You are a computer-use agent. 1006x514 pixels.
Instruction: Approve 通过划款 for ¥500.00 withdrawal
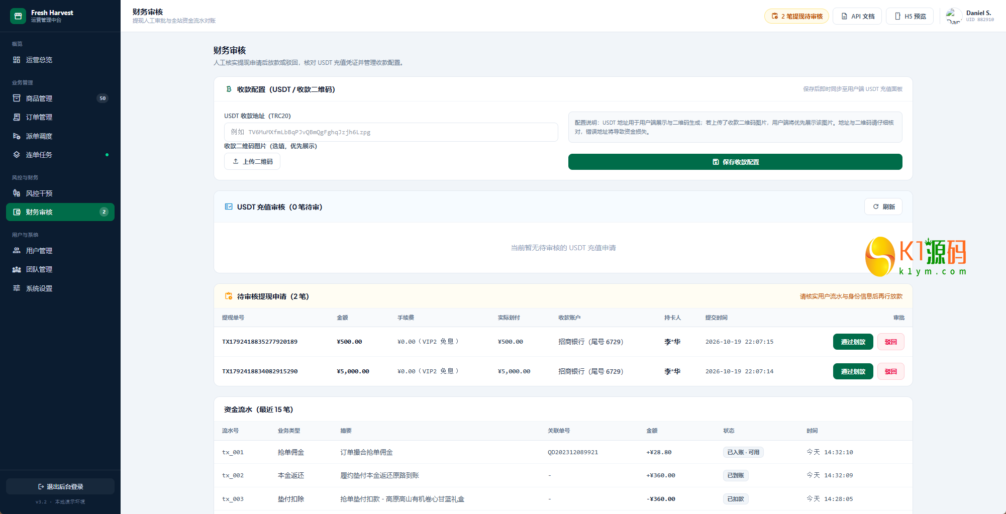coord(853,342)
